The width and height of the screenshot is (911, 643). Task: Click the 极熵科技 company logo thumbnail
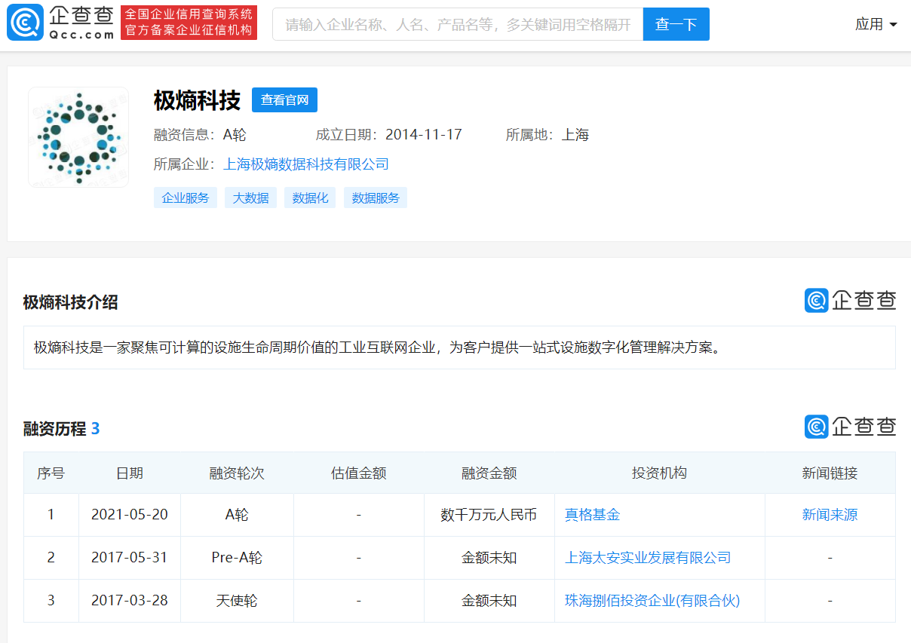(x=78, y=137)
